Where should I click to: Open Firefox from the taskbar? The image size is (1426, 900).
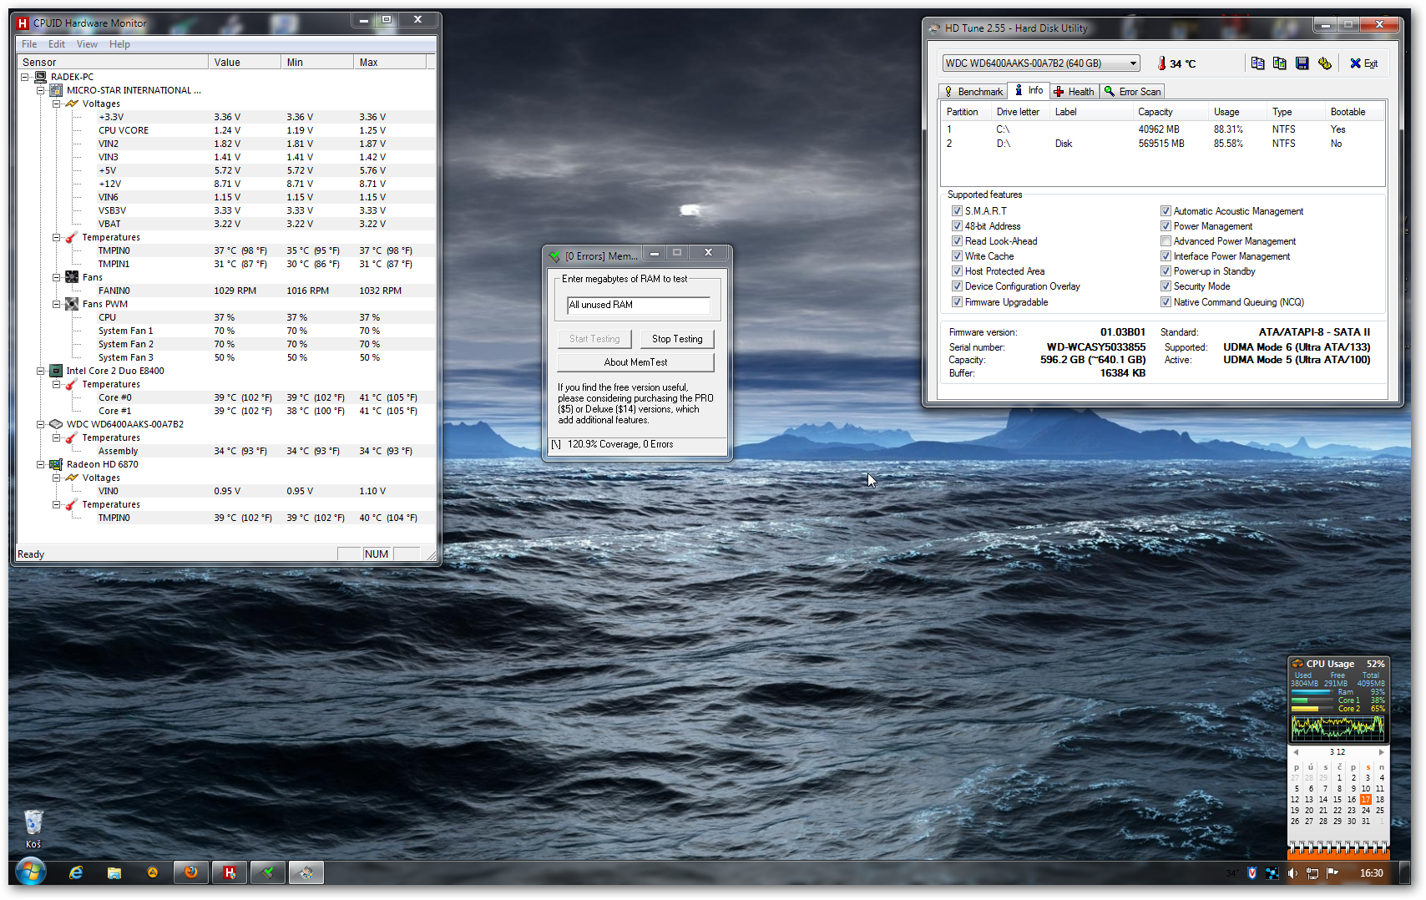pyautogui.click(x=191, y=872)
